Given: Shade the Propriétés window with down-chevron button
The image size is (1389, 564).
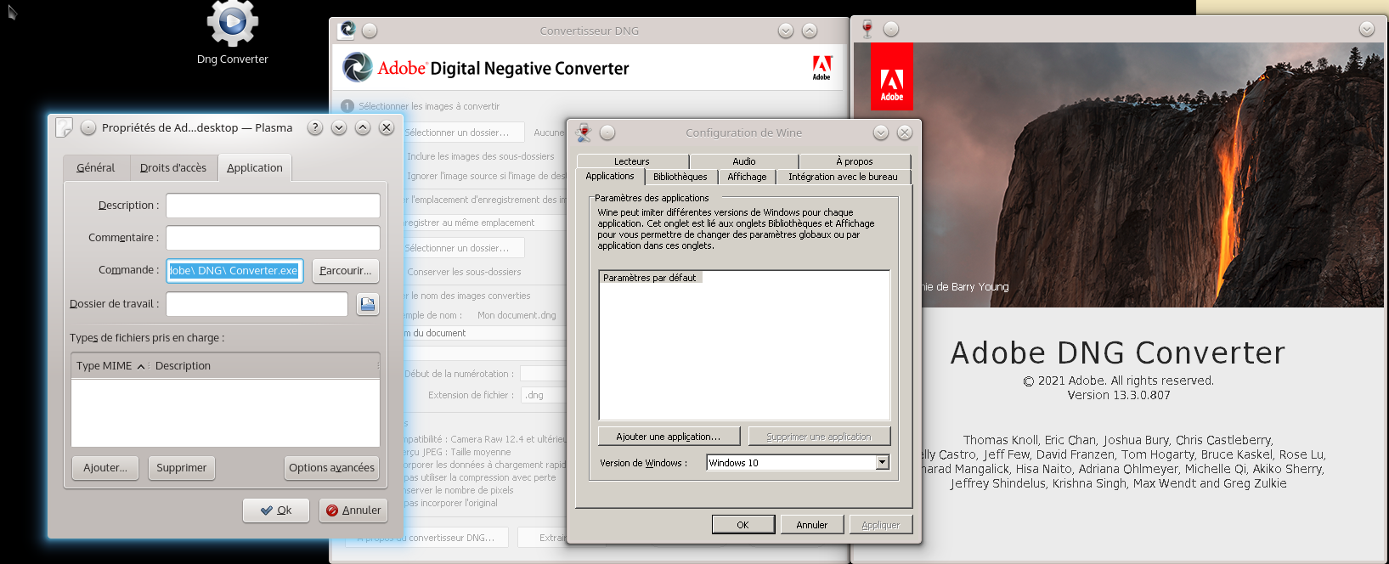Looking at the screenshot, I should tap(339, 127).
